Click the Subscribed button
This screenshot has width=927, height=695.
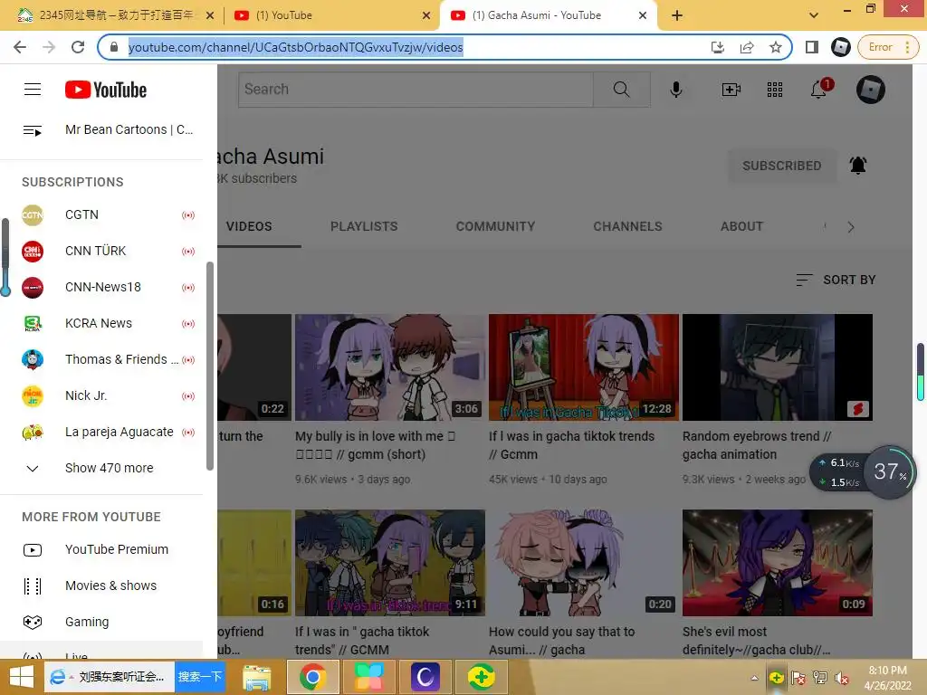pos(781,166)
